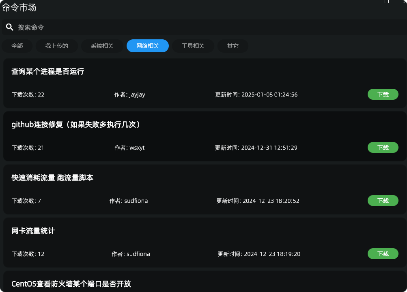The height and width of the screenshot is (292, 407).
Task: Open the 查询某个进程是否运行 command title
Action: (48, 71)
